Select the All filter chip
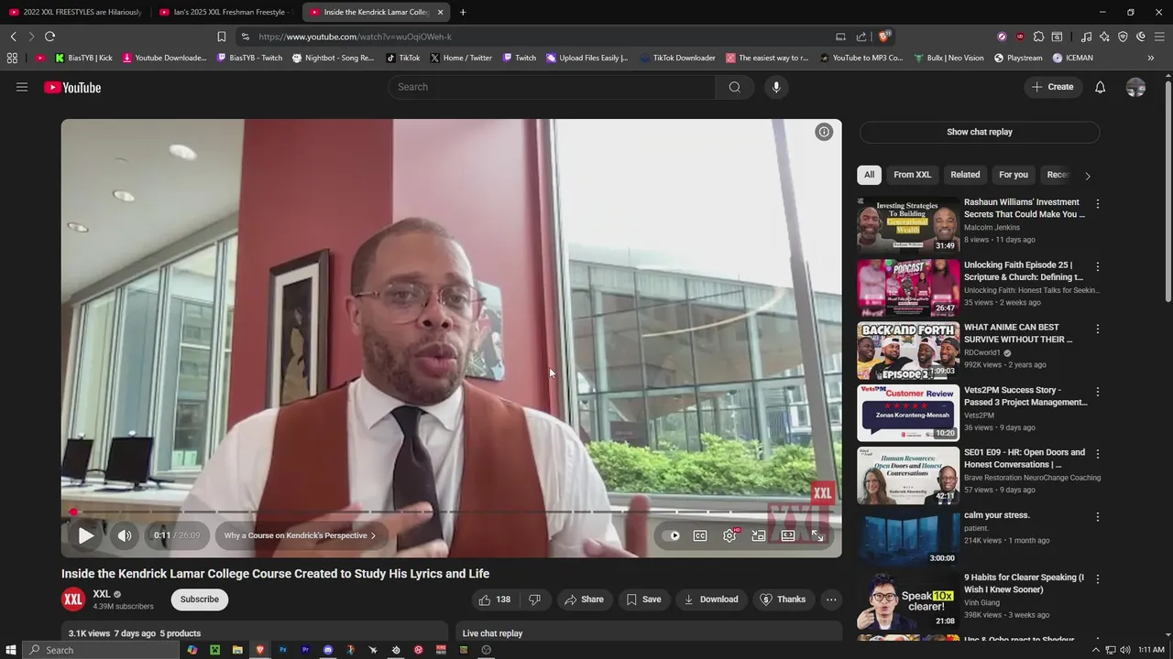Screen dimensions: 1173x659 point(869,175)
